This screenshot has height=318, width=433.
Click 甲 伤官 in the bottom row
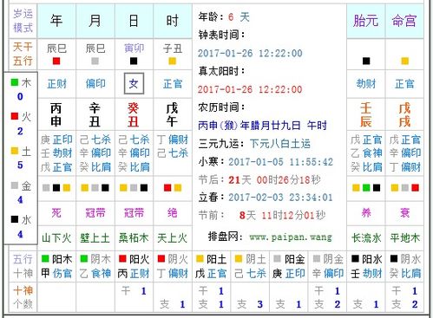pyautogui.click(x=56, y=273)
